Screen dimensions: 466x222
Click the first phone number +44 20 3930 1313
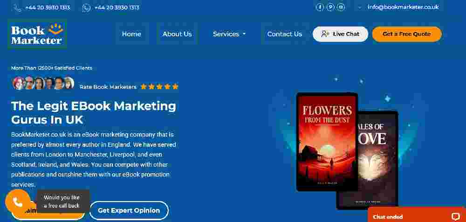[x=48, y=8]
